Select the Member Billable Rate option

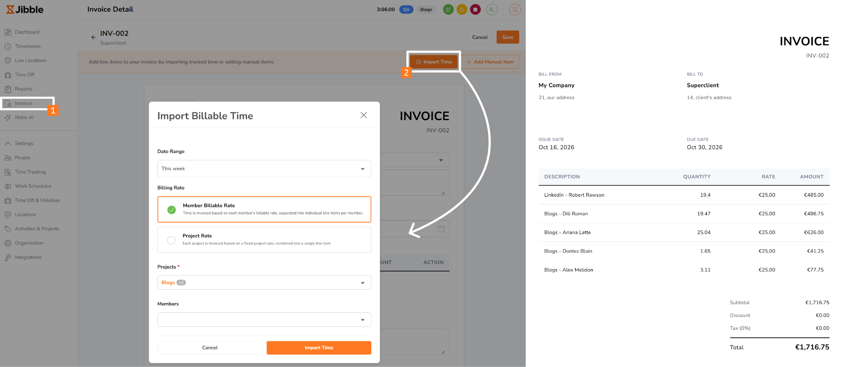pos(264,209)
